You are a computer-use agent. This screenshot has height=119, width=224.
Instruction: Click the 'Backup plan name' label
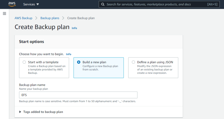32,85
